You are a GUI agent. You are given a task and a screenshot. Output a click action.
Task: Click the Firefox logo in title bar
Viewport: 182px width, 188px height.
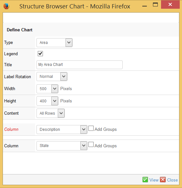click(6, 6)
